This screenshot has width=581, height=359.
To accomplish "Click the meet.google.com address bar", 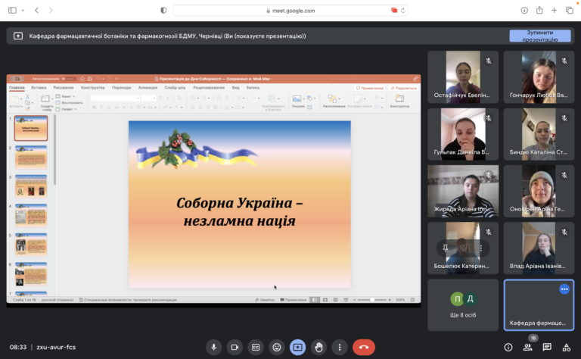I will (x=290, y=11).
